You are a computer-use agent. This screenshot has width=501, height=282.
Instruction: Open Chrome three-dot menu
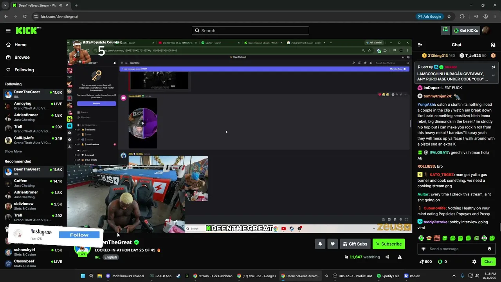tap(495, 16)
